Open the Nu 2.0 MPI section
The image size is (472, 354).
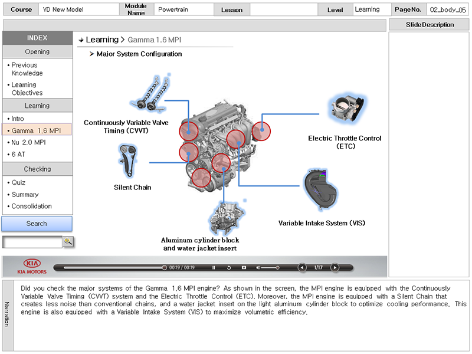tap(28, 142)
